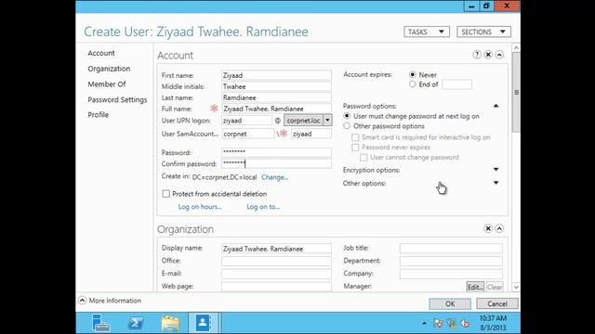The height and width of the screenshot is (334, 595).
Task: Click the Cancel button
Action: pos(497,303)
